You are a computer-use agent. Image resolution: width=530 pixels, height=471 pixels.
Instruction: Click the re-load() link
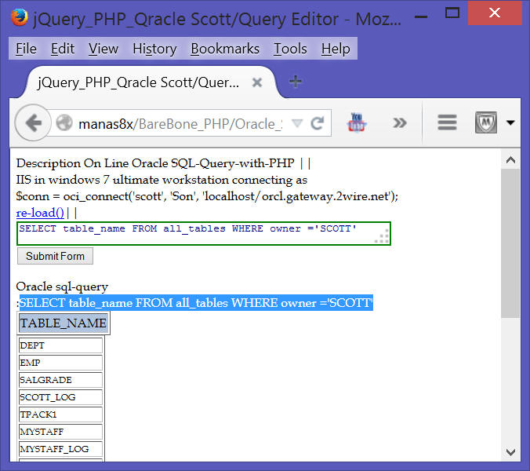coord(40,213)
